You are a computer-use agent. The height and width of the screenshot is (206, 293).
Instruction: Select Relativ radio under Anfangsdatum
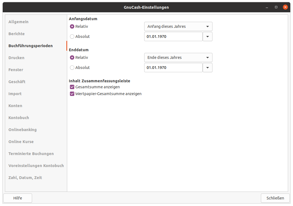pos(72,26)
